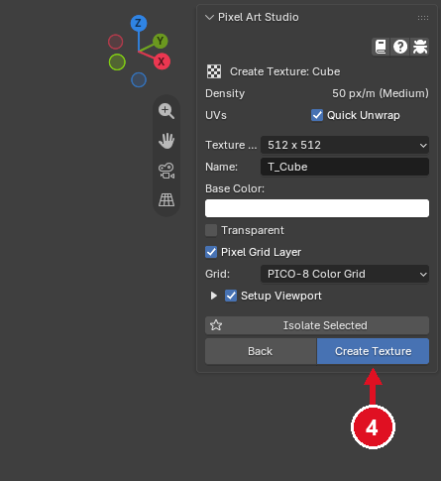Open the documentation book icon
Screen dimensions: 441x481
(x=381, y=47)
